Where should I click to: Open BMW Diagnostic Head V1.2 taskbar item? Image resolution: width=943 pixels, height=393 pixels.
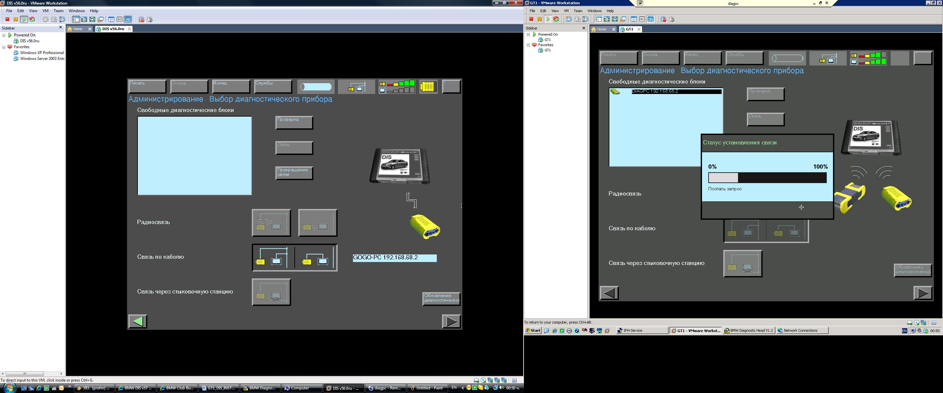click(x=749, y=330)
